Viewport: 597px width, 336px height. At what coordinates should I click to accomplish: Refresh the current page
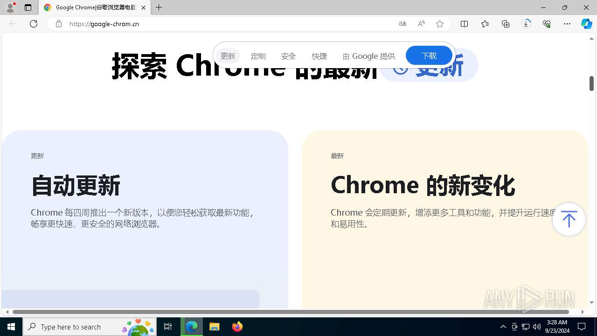34,24
